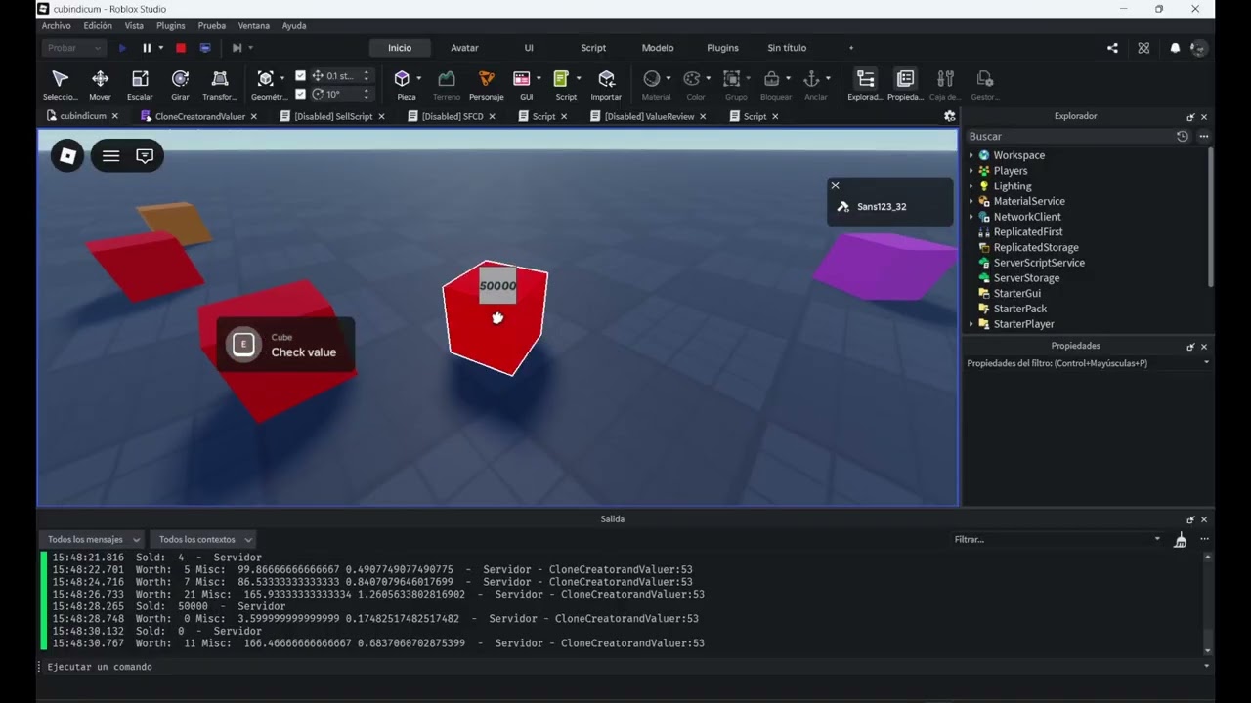Open the Roblox menu in the viewport
1251x703 pixels.
[67, 156]
